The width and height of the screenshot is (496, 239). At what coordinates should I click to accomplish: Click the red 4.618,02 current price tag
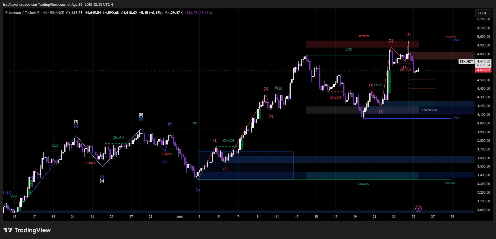point(484,70)
